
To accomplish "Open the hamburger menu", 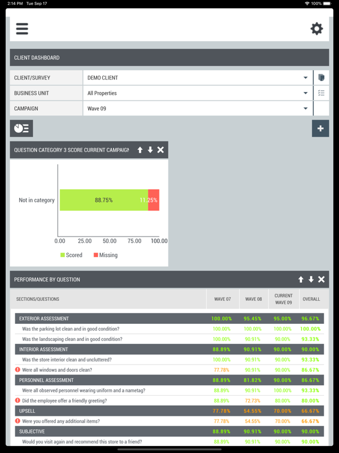I will (22, 29).
